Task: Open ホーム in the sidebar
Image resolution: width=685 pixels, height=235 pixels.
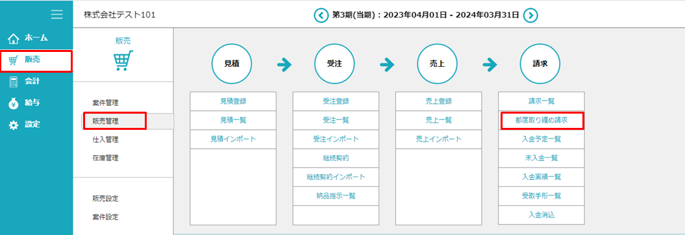Action: click(36, 38)
